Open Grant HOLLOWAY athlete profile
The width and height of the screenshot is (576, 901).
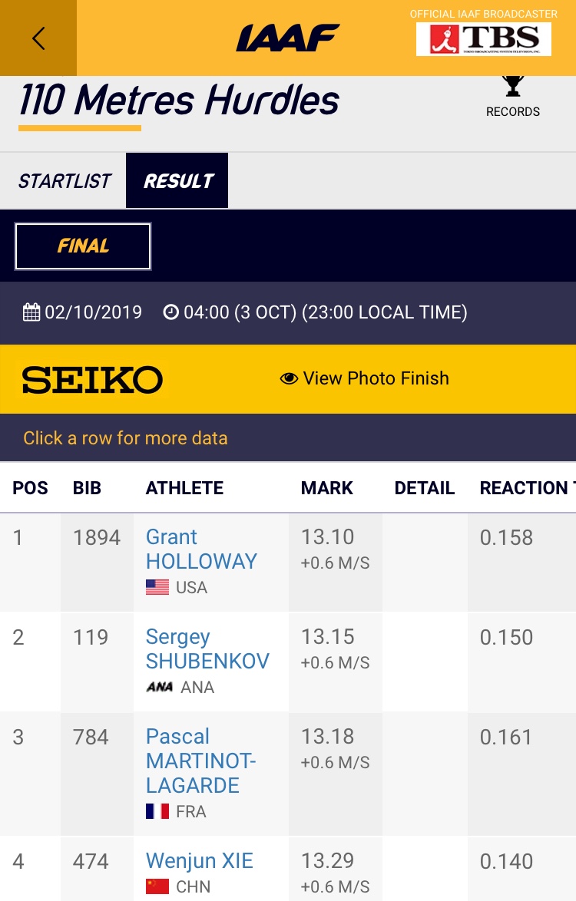tap(201, 549)
